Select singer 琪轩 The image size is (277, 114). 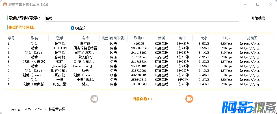pos(60,62)
